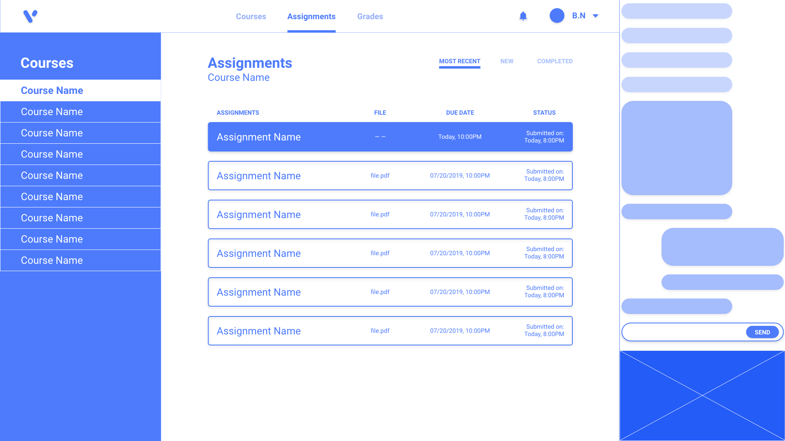
Task: Click the Today, 10:00PM due date
Action: (460, 137)
